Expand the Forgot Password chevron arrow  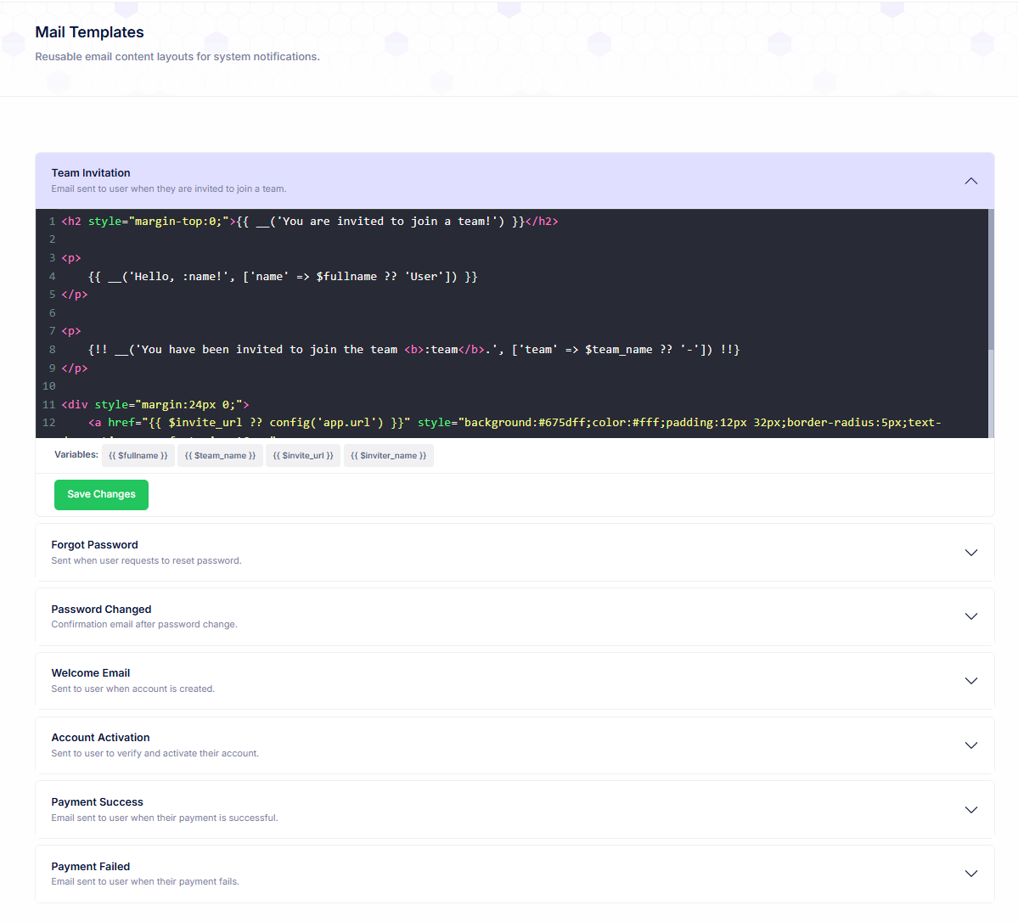click(x=970, y=553)
